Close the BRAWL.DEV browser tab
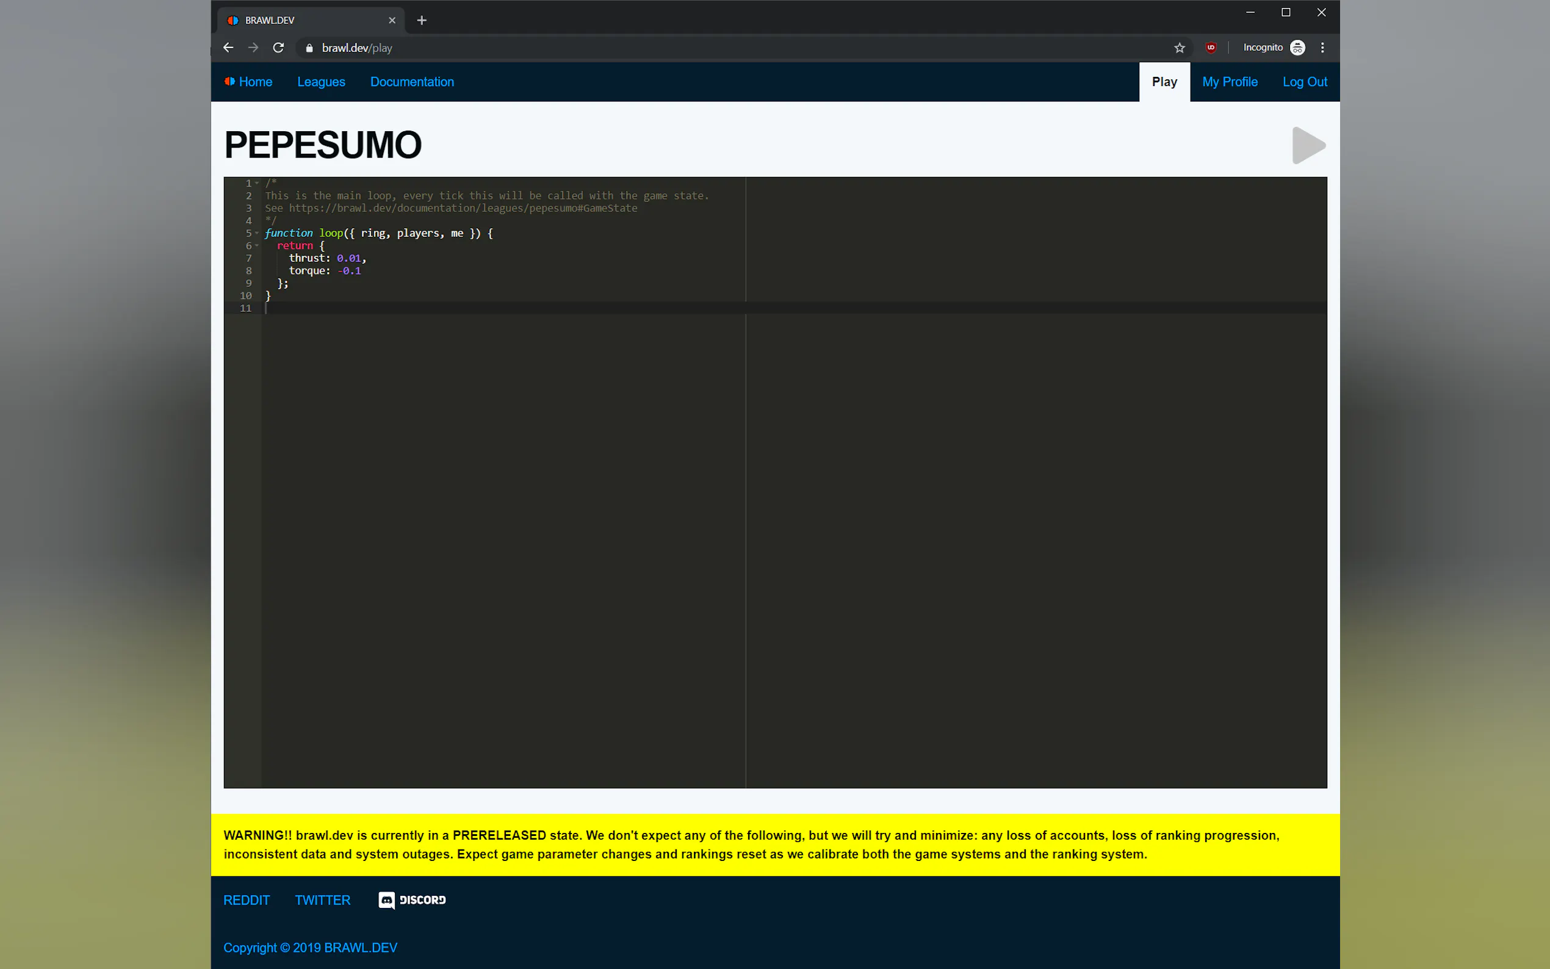The image size is (1550, 969). point(392,21)
